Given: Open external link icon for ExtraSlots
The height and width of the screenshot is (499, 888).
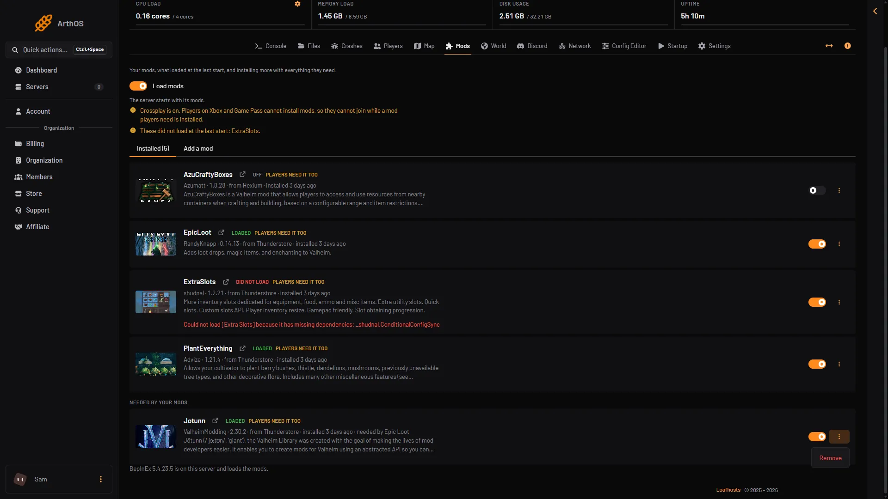Looking at the screenshot, I should 226,282.
